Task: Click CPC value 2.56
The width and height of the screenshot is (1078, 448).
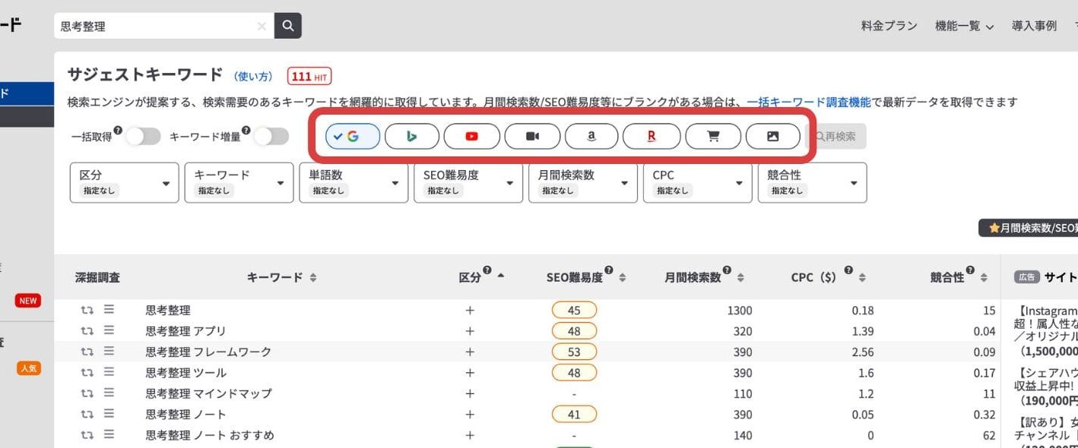Action: pyautogui.click(x=863, y=352)
